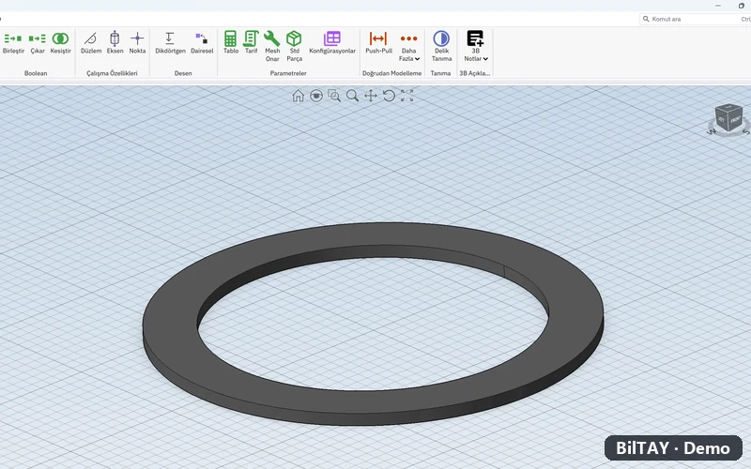Create a Düzlem work plane
Image resolution: width=751 pixels, height=469 pixels.
(91, 42)
